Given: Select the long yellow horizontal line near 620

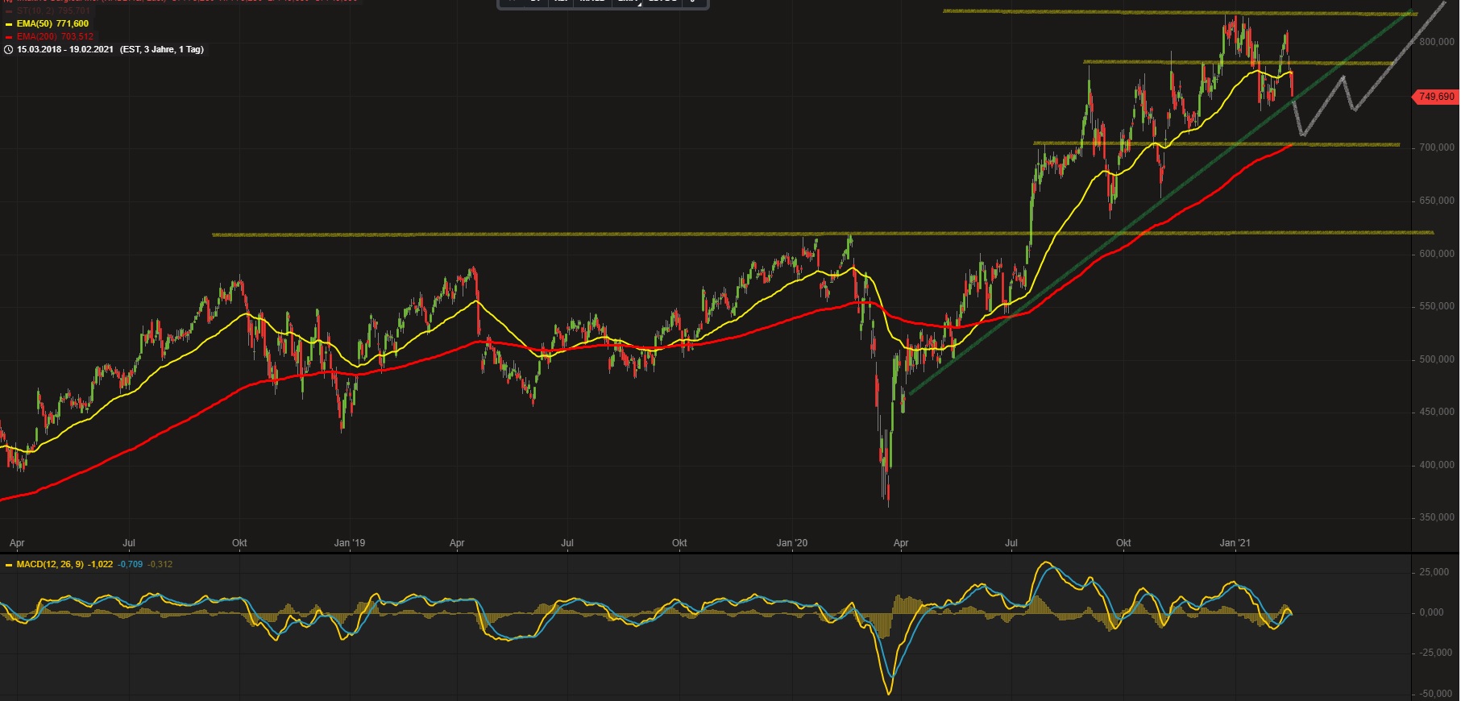Looking at the screenshot, I should pyautogui.click(x=564, y=234).
